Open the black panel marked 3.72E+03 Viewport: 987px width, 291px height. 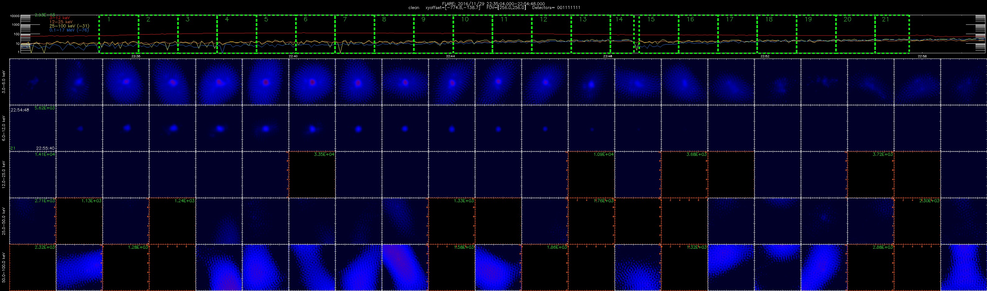(x=871, y=174)
